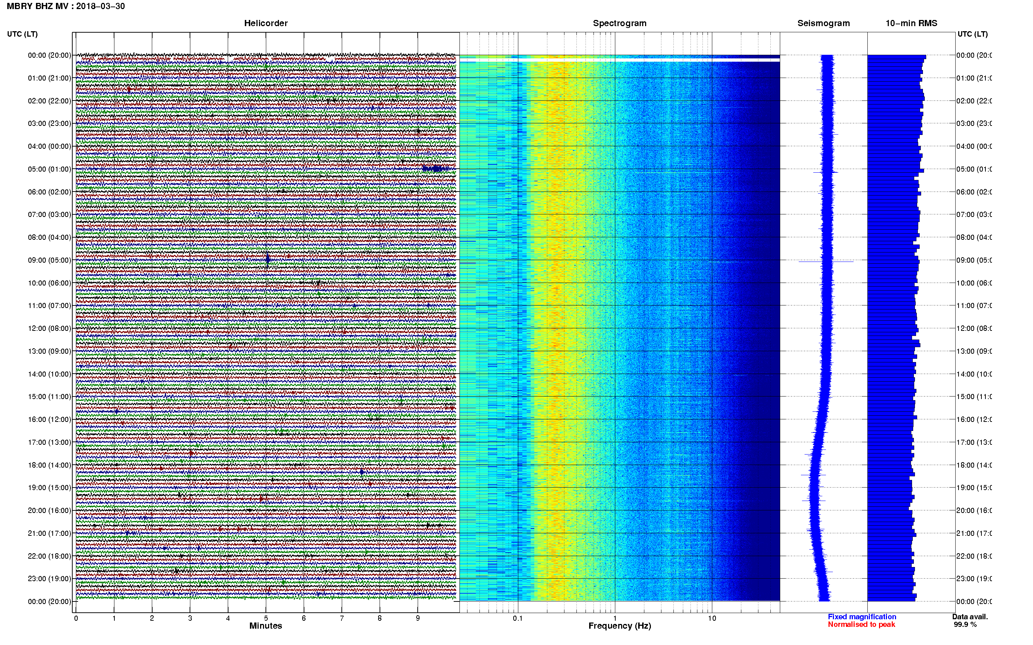Click the 17:00 (13:00) time label
This screenshot has width=1033, height=645.
point(49,442)
